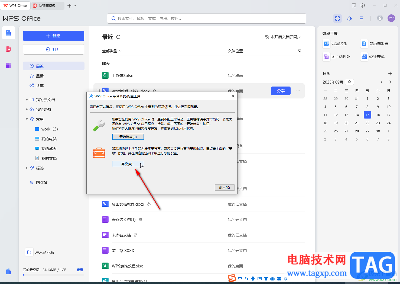Screen dimensions: 400x284
Task: Select 最近 in the sidebar
Action: click(54, 66)
